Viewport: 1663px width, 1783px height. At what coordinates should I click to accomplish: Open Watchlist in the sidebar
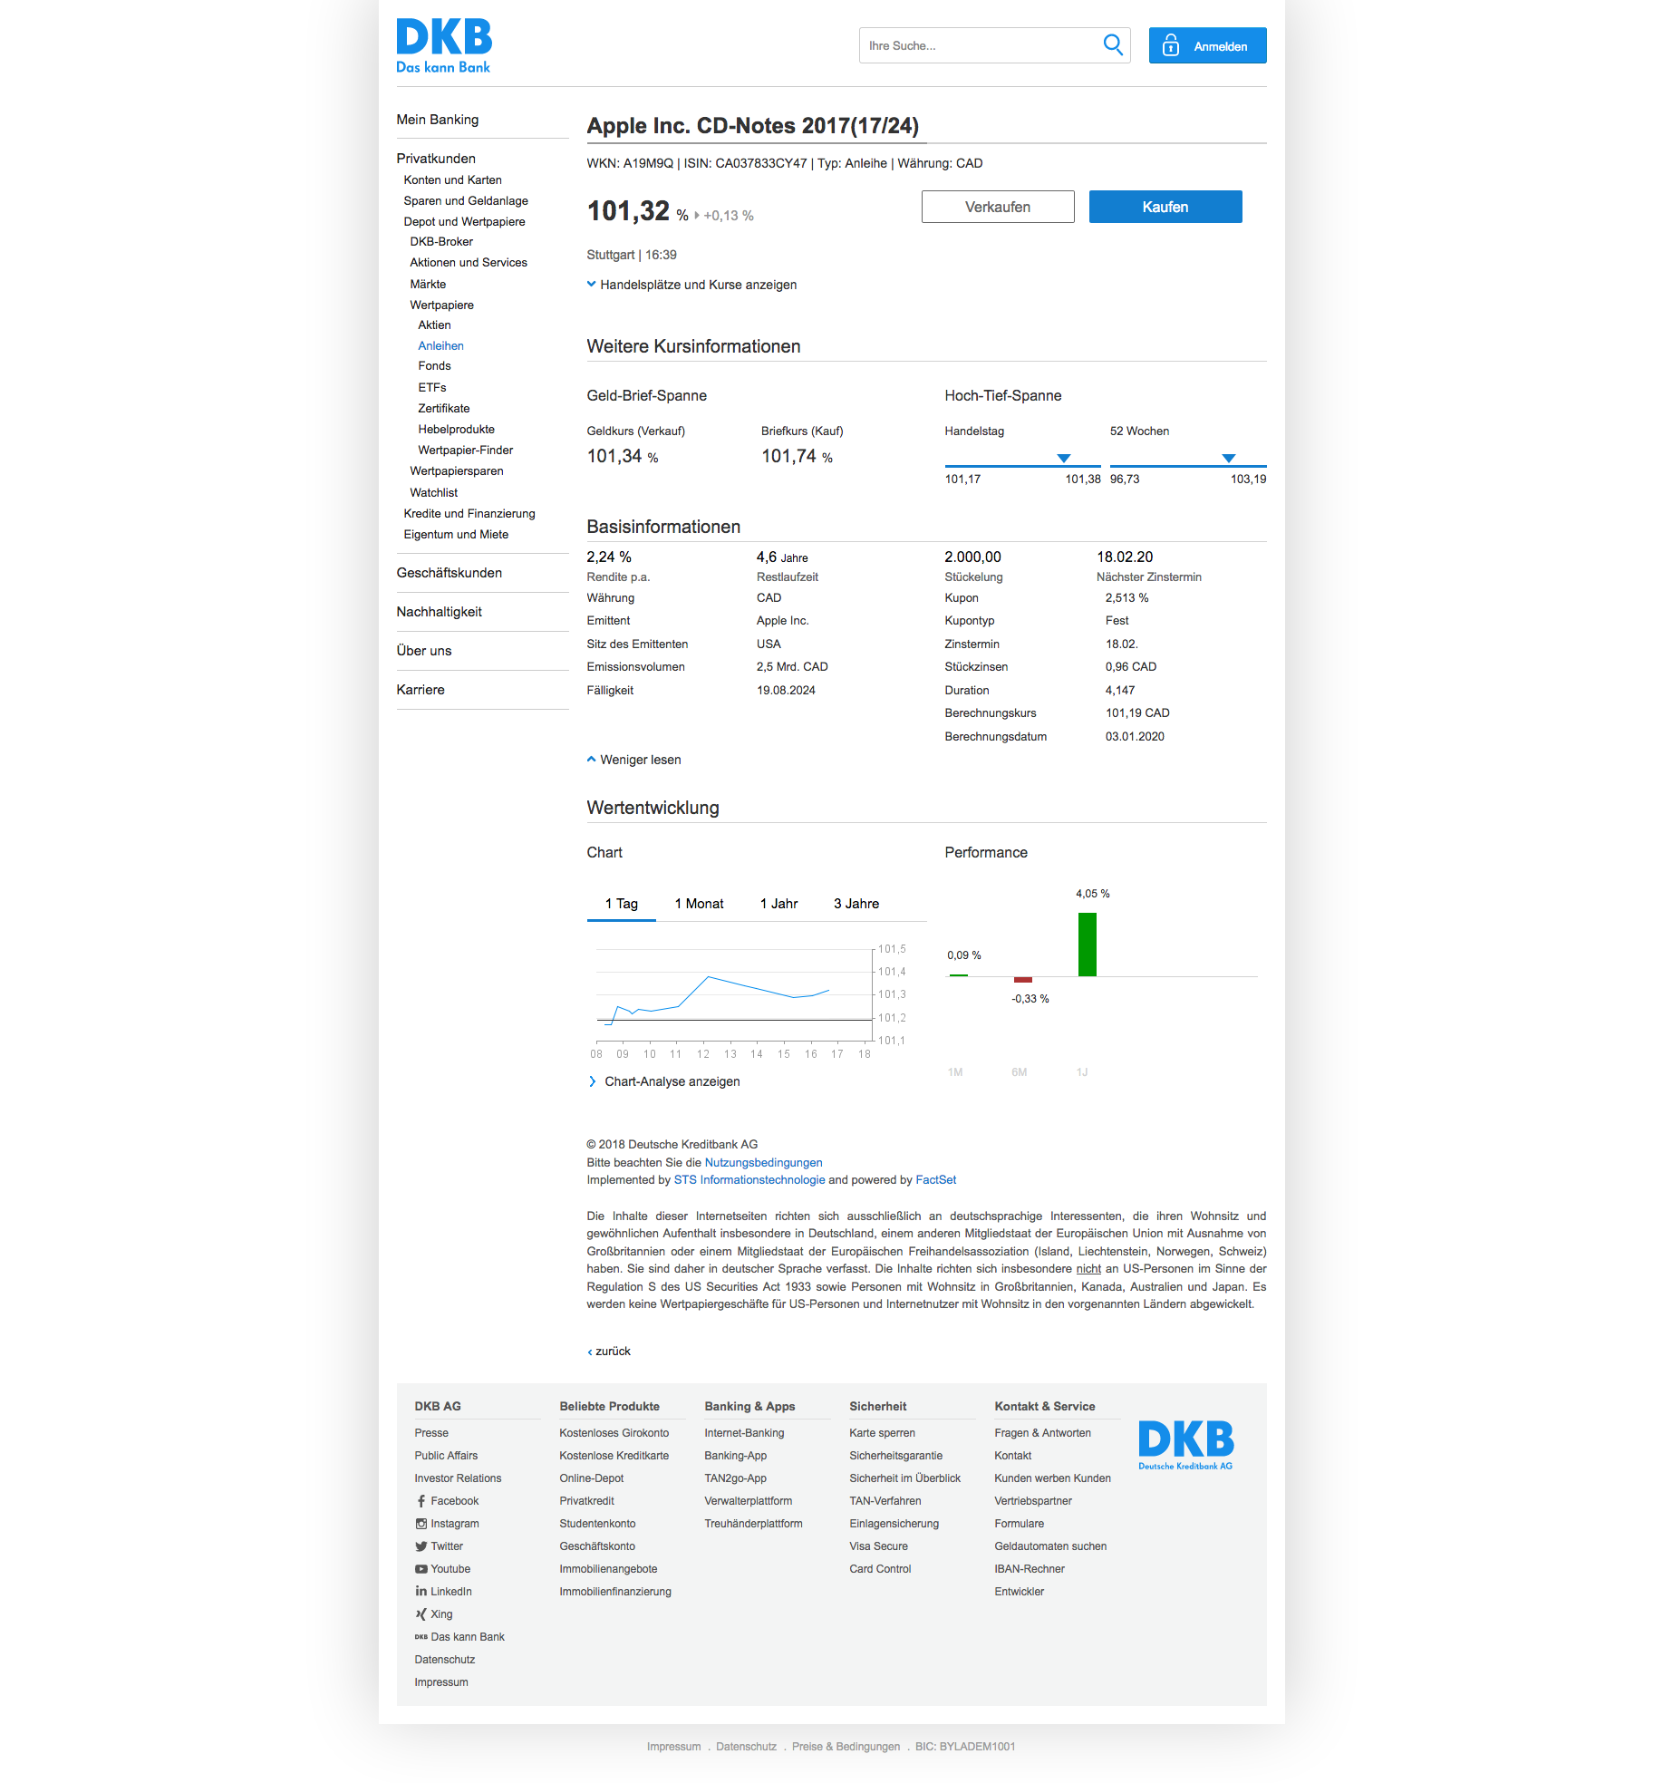pos(434,493)
